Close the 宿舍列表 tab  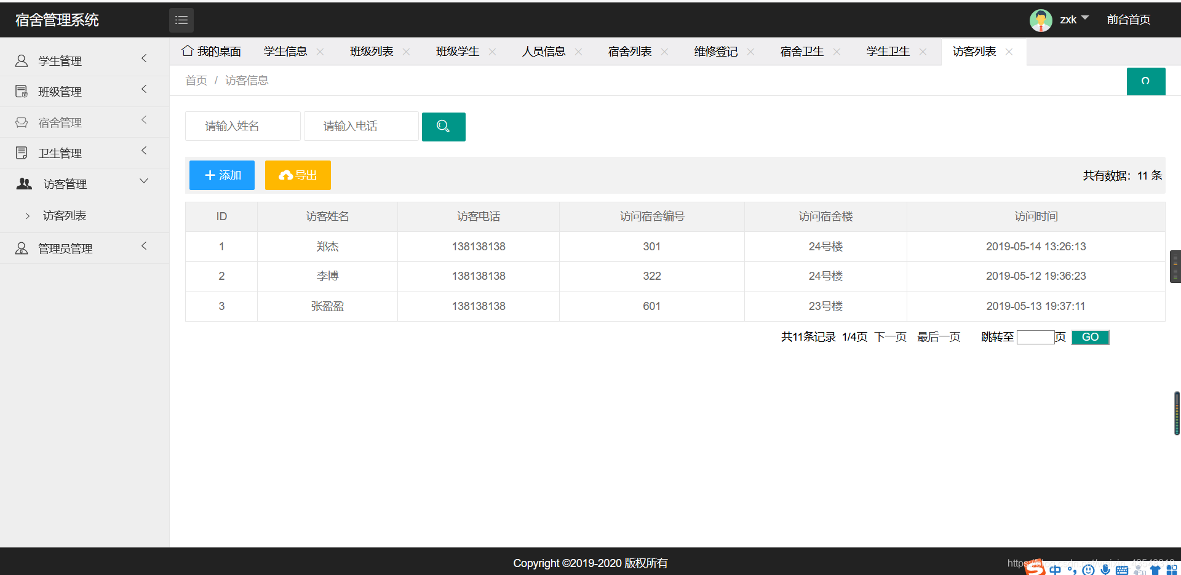665,52
